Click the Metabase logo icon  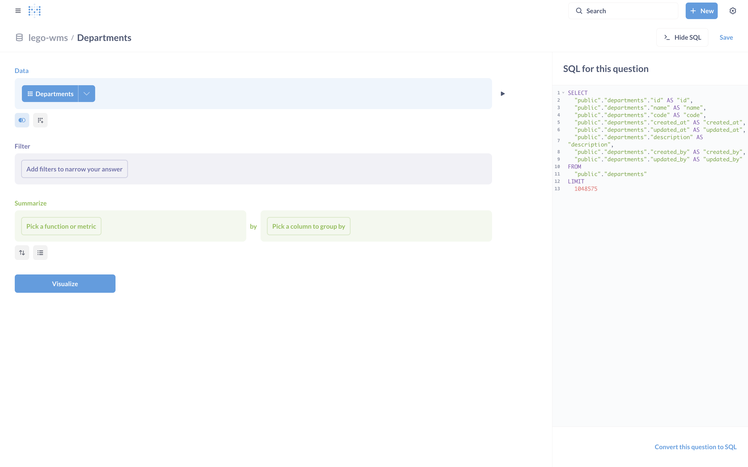(34, 11)
